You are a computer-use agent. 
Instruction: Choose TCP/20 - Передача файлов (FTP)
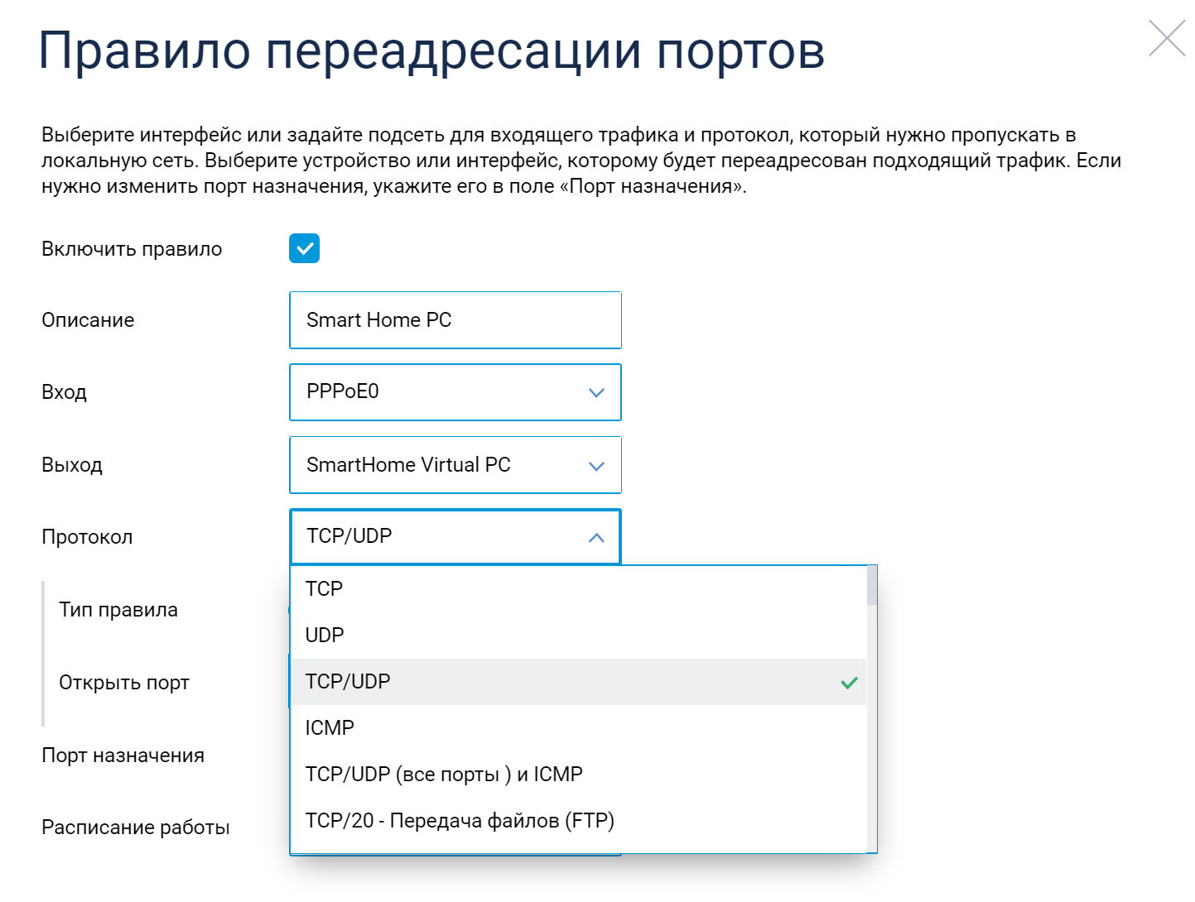point(460,821)
